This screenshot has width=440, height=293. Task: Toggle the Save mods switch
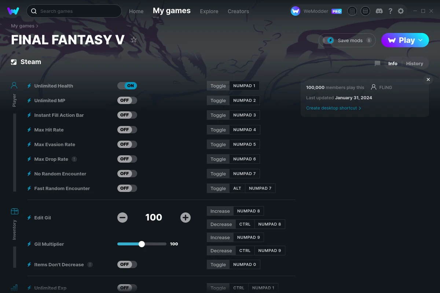[329, 40]
